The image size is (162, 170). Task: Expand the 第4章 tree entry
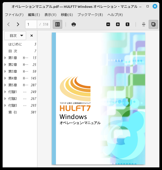pos(5,78)
